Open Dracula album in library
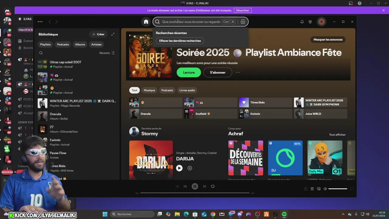Viewport: 389px width, 219px height. pyautogui.click(x=77, y=116)
